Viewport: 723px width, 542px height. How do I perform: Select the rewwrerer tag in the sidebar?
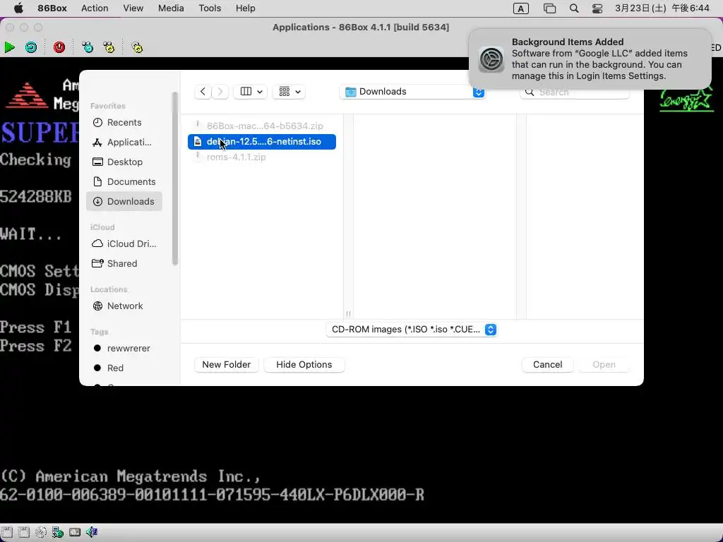124,349
